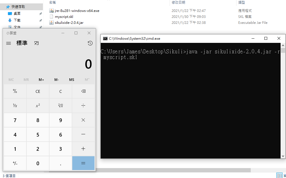
Task: Click digit 3 on Calculator
Action: 61,149
